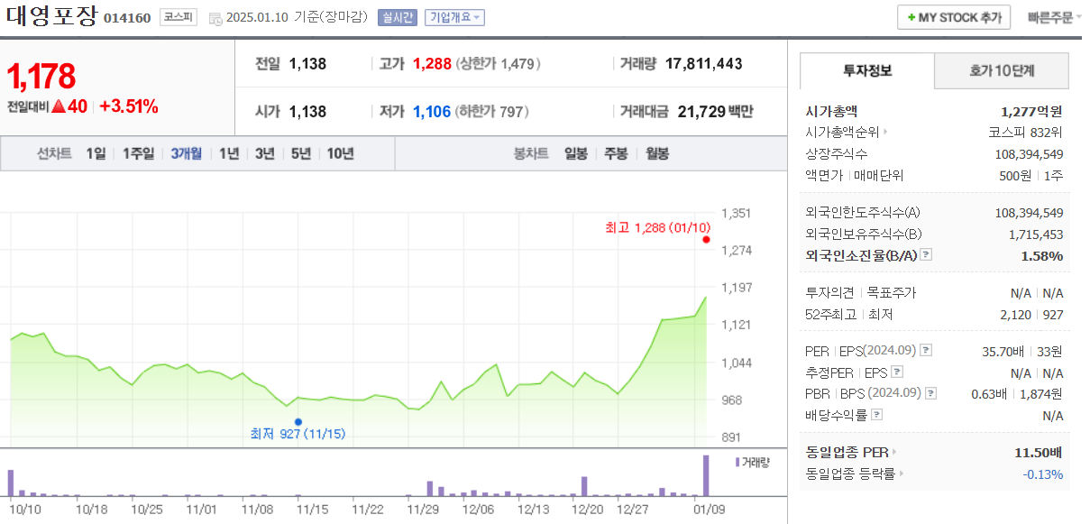Click the tall 01/09 volume bar
The height and width of the screenshot is (524, 1090).
[x=706, y=475]
